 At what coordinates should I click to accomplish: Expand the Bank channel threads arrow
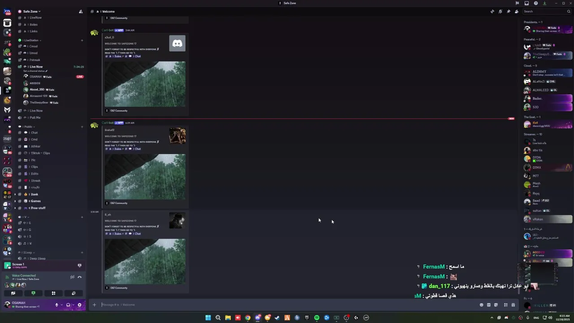click(x=15, y=194)
